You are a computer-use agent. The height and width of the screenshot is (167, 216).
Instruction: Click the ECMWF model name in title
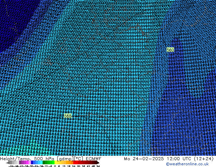[93, 159]
